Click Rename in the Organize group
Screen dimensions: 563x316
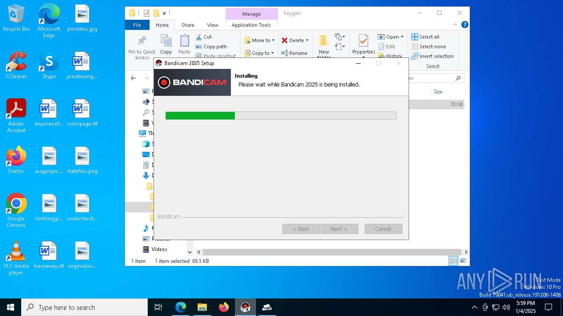coord(294,53)
